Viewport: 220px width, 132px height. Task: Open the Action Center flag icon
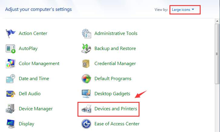10,33
